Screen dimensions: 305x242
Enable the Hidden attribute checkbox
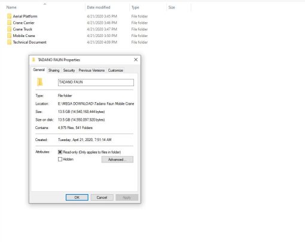click(x=60, y=159)
